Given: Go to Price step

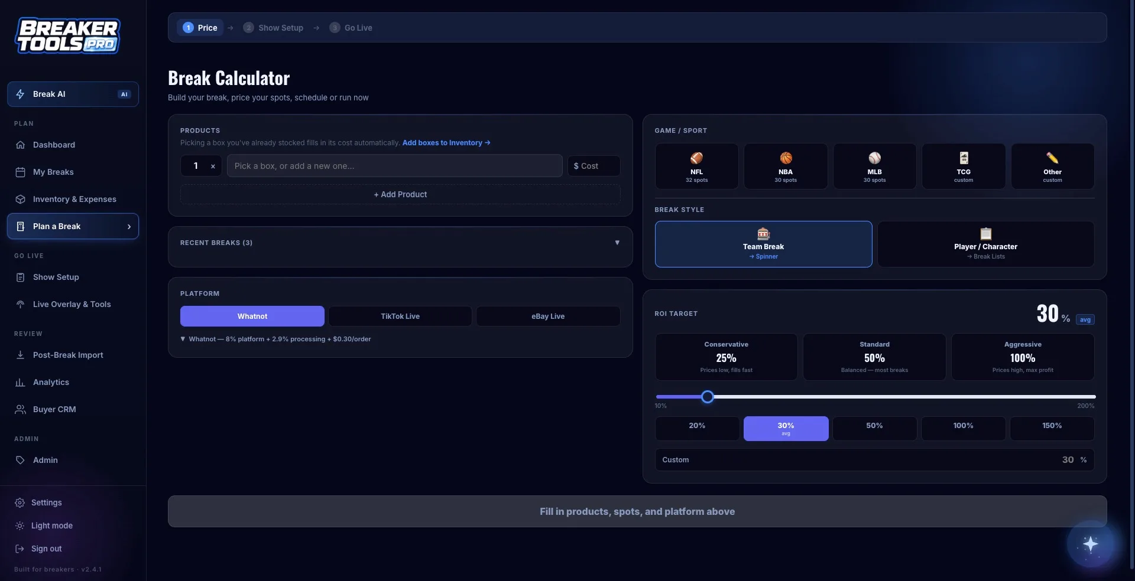Looking at the screenshot, I should [200, 28].
